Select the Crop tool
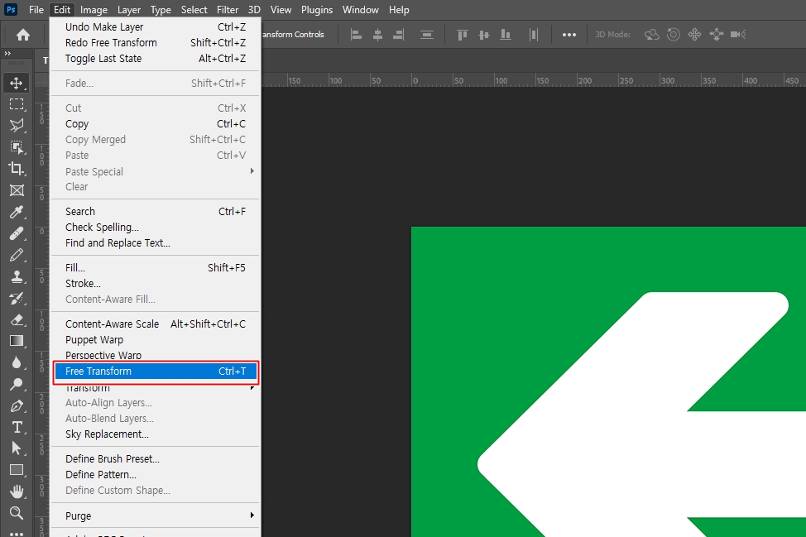 click(x=17, y=169)
